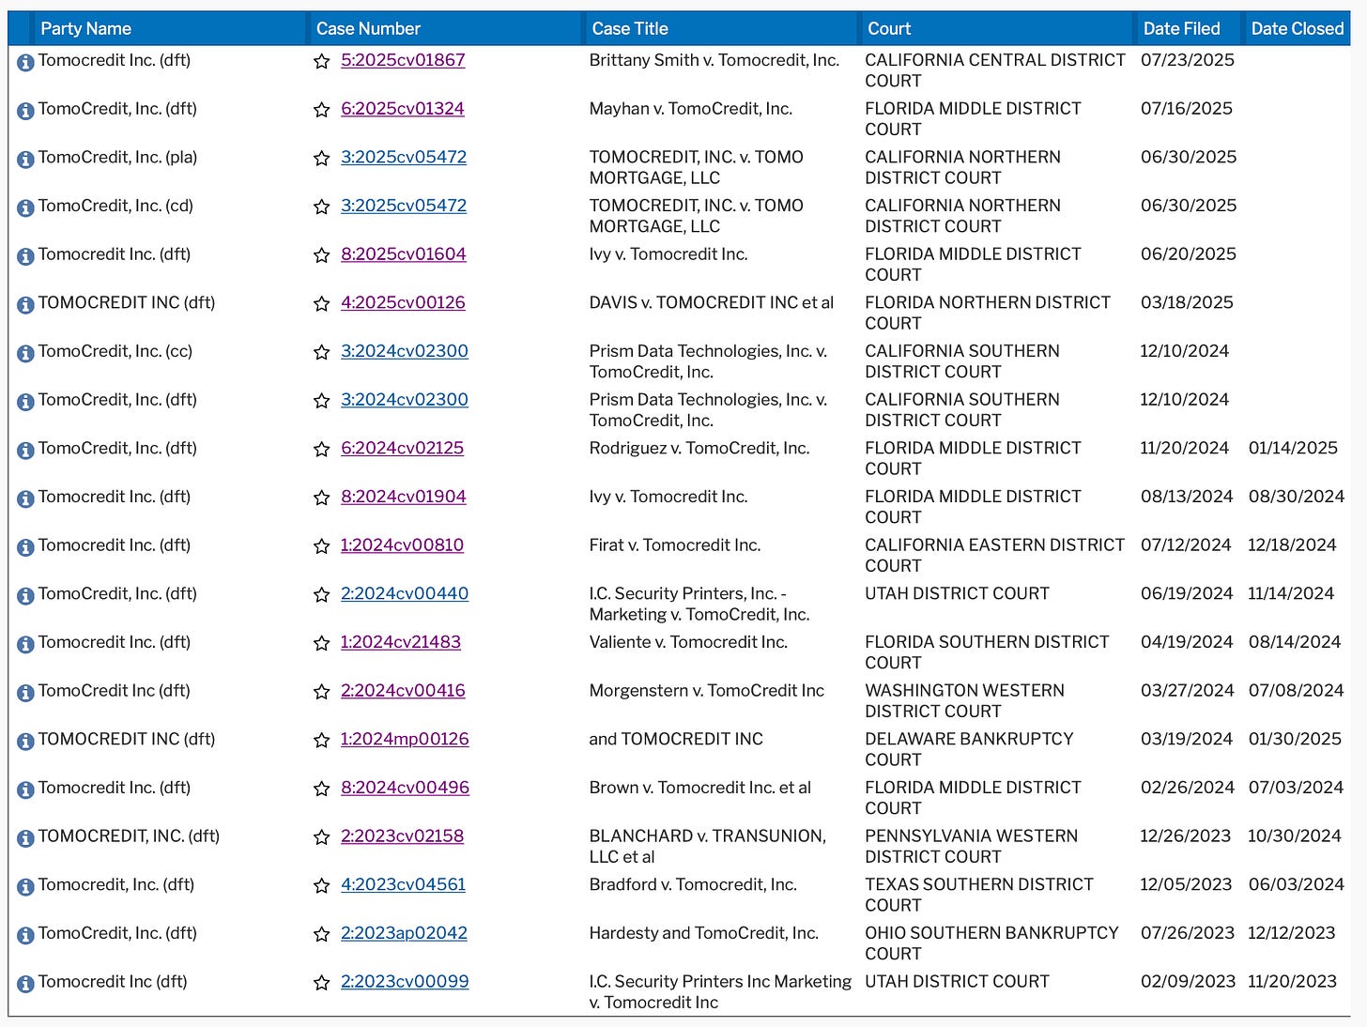Image resolution: width=1367 pixels, height=1027 pixels.
Task: Sort by Date Filed column header
Action: pyautogui.click(x=1181, y=29)
